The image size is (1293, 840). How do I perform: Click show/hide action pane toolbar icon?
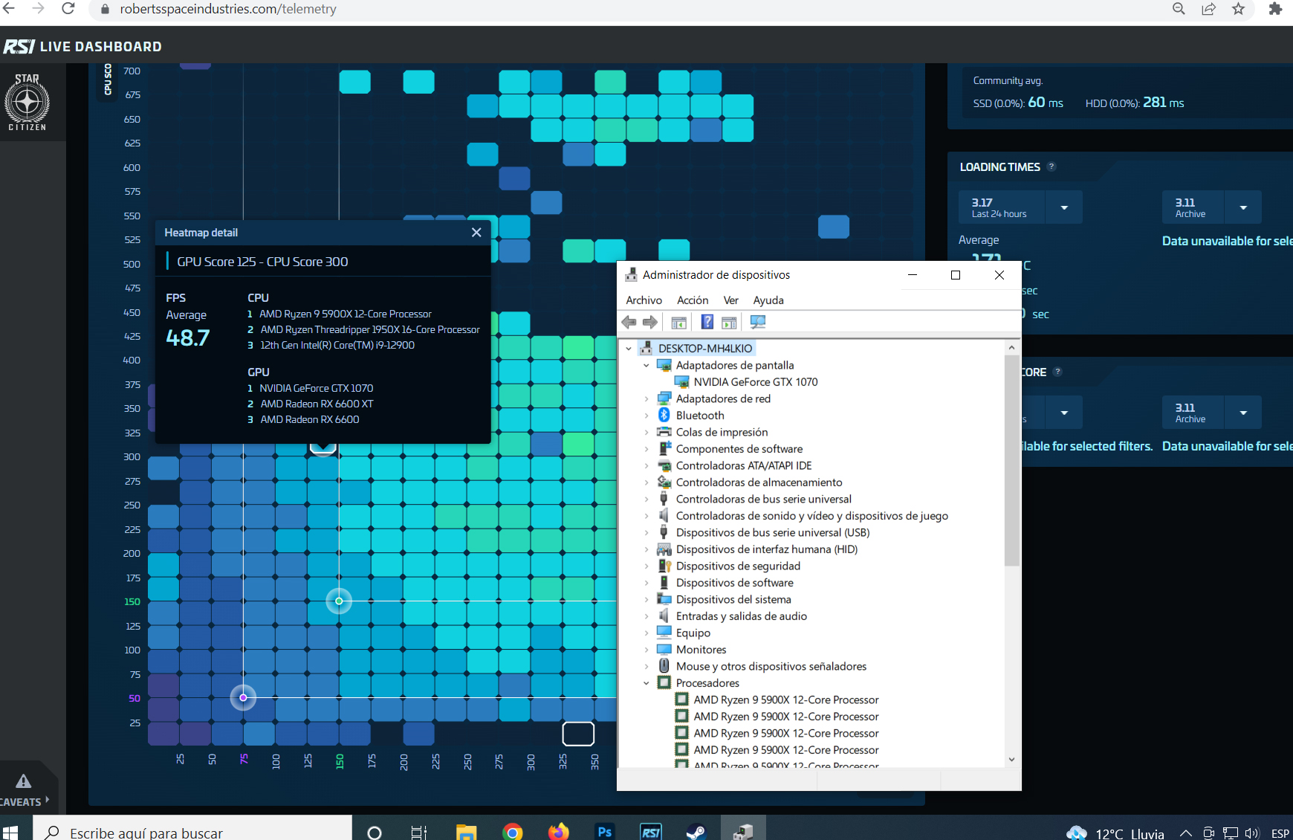click(x=729, y=322)
